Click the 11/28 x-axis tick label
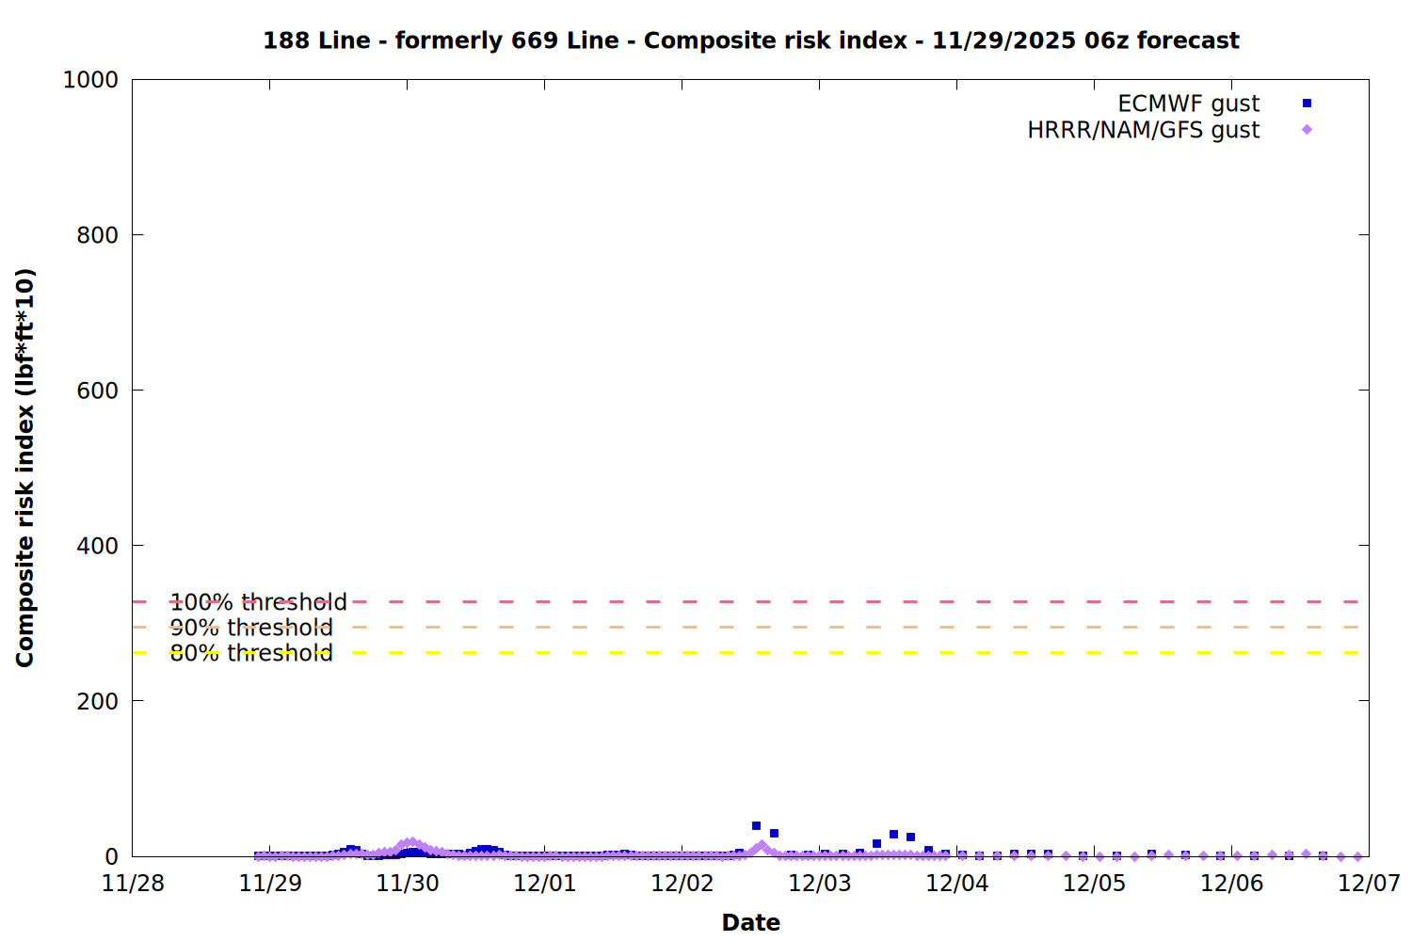This screenshot has width=1412, height=941. (133, 884)
